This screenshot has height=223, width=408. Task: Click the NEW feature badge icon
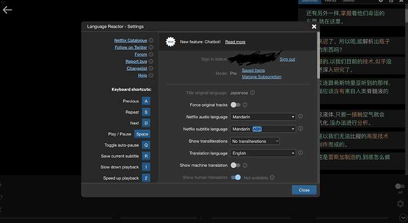pyautogui.click(x=171, y=41)
